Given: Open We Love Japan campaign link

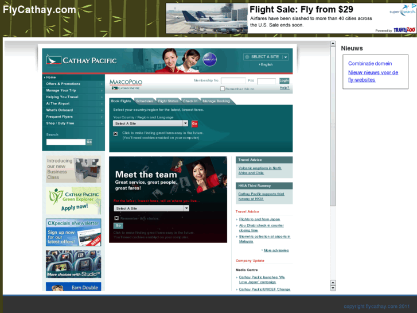Looking at the screenshot, I should (x=262, y=280).
